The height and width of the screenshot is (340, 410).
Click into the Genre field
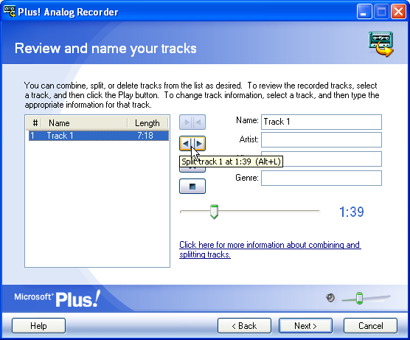click(x=322, y=178)
